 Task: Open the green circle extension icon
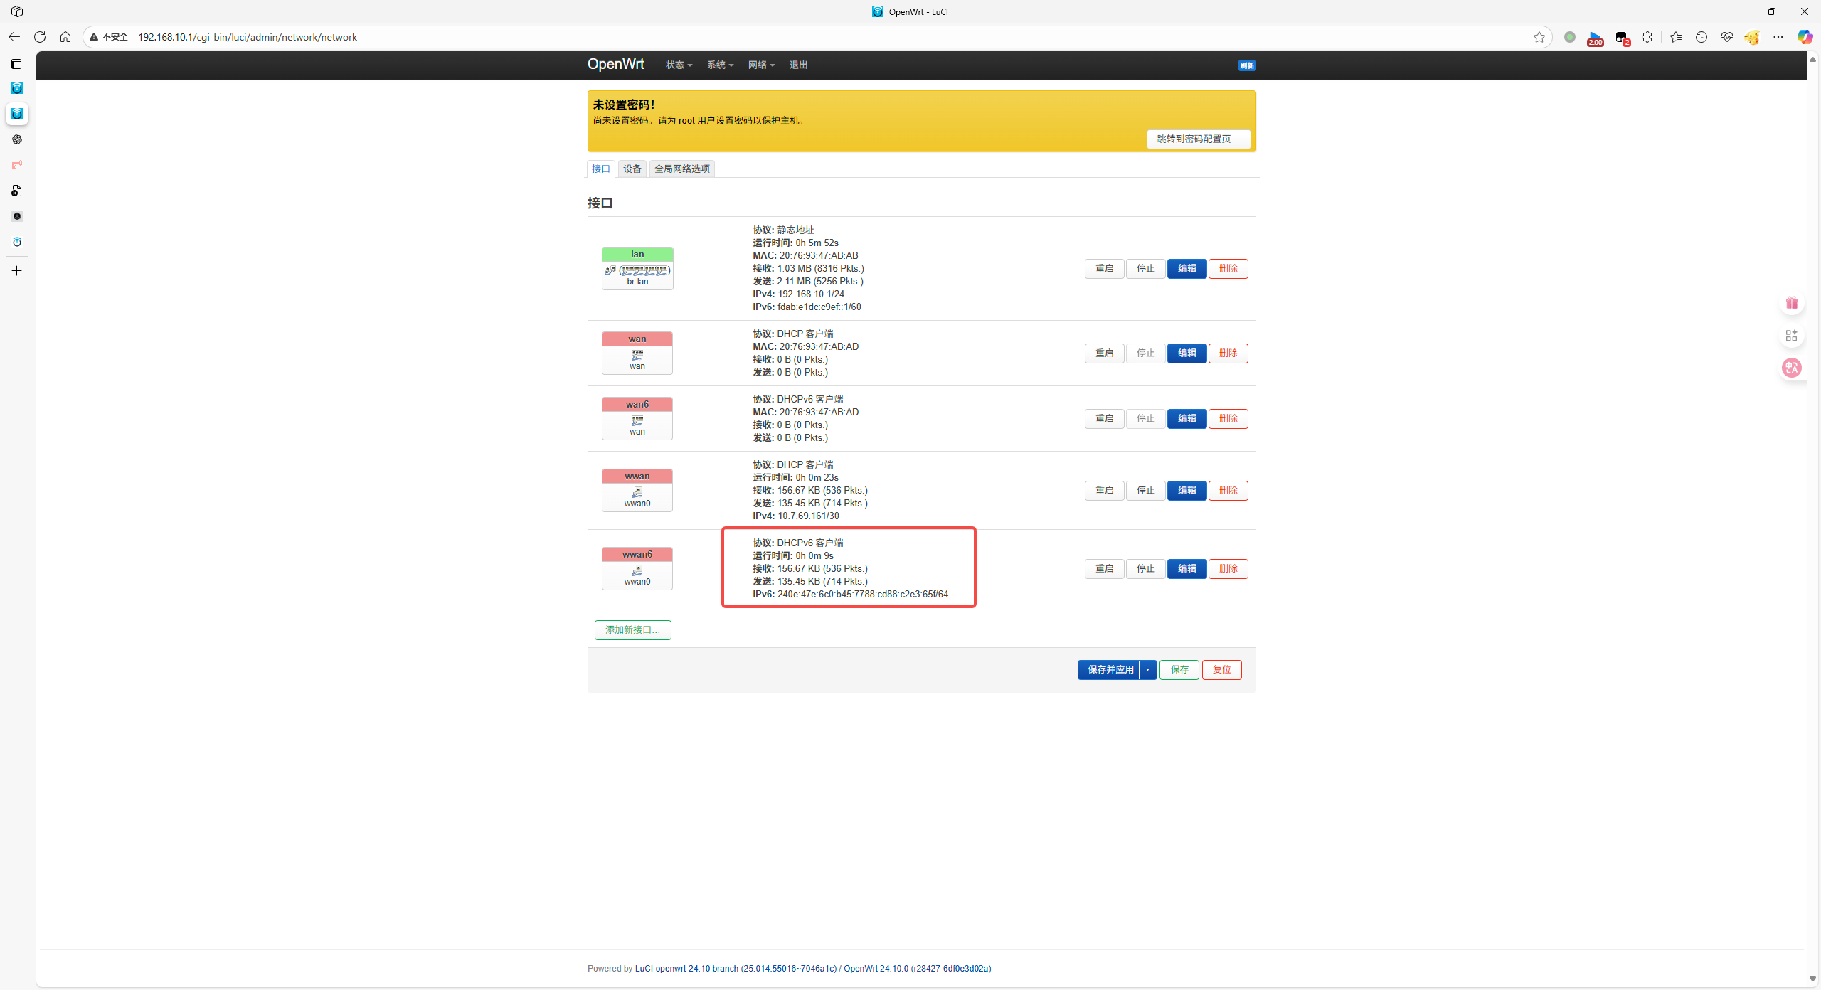pyautogui.click(x=1570, y=37)
